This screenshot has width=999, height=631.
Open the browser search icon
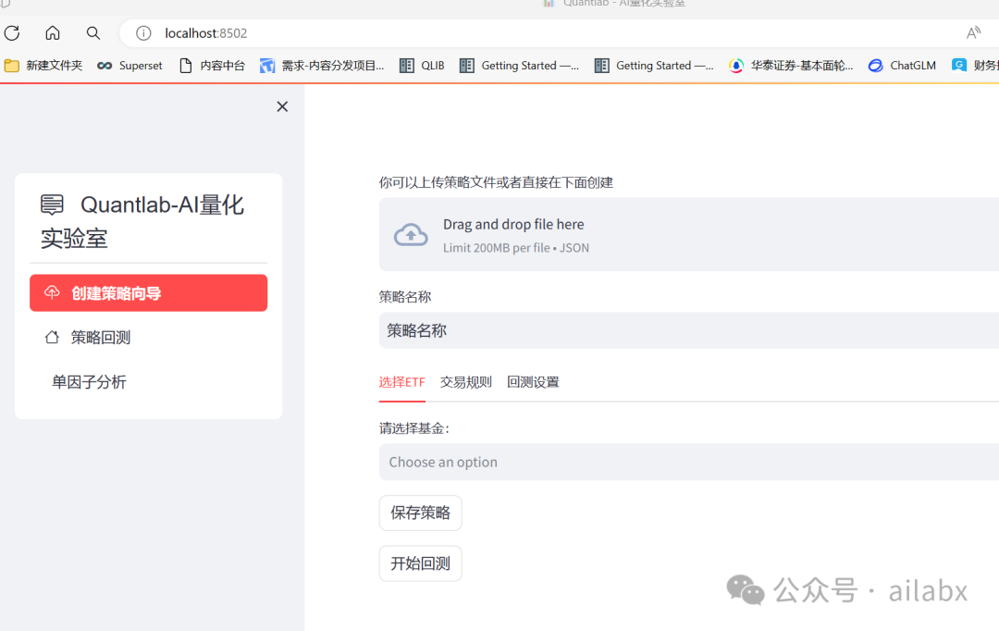click(x=92, y=32)
